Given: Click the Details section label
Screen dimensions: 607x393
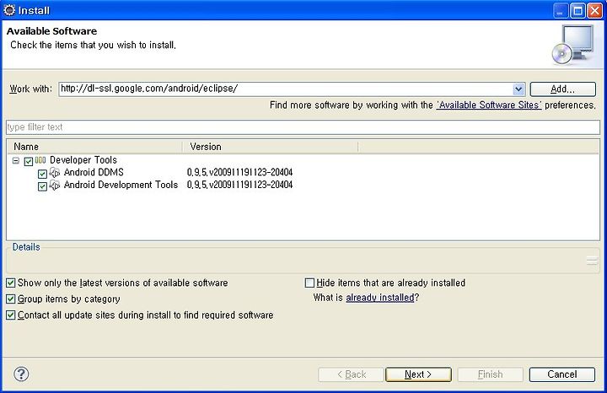Looking at the screenshot, I should pyautogui.click(x=26, y=247).
